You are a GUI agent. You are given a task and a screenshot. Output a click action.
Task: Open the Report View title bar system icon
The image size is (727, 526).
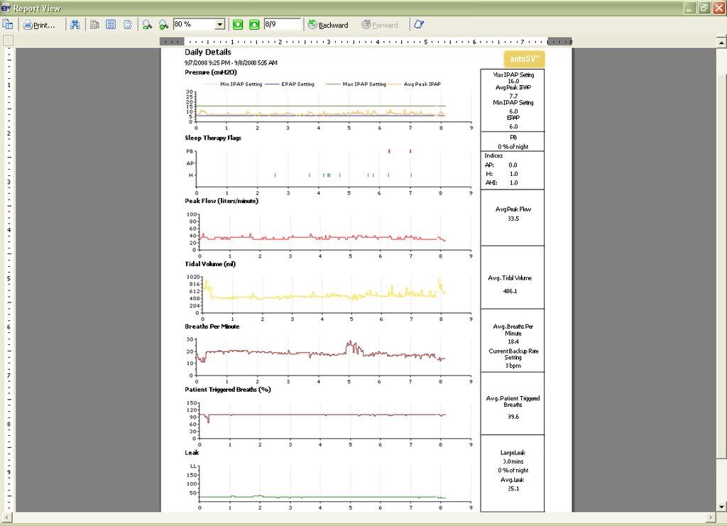pyautogui.click(x=6, y=8)
